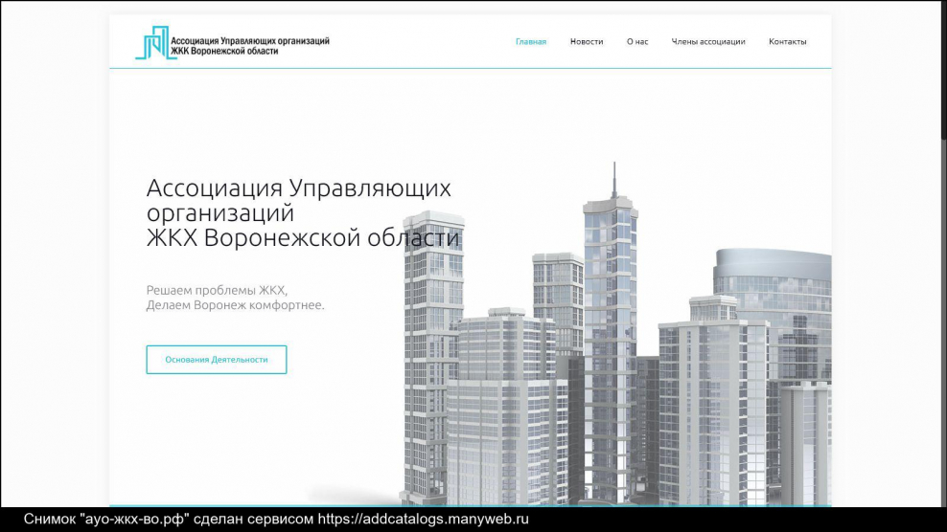Open the Контакты page
The height and width of the screenshot is (532, 947).
pyautogui.click(x=787, y=42)
